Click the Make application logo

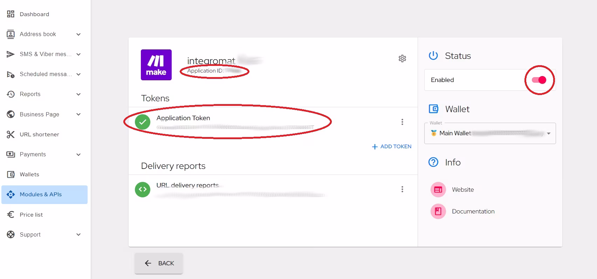tap(156, 65)
